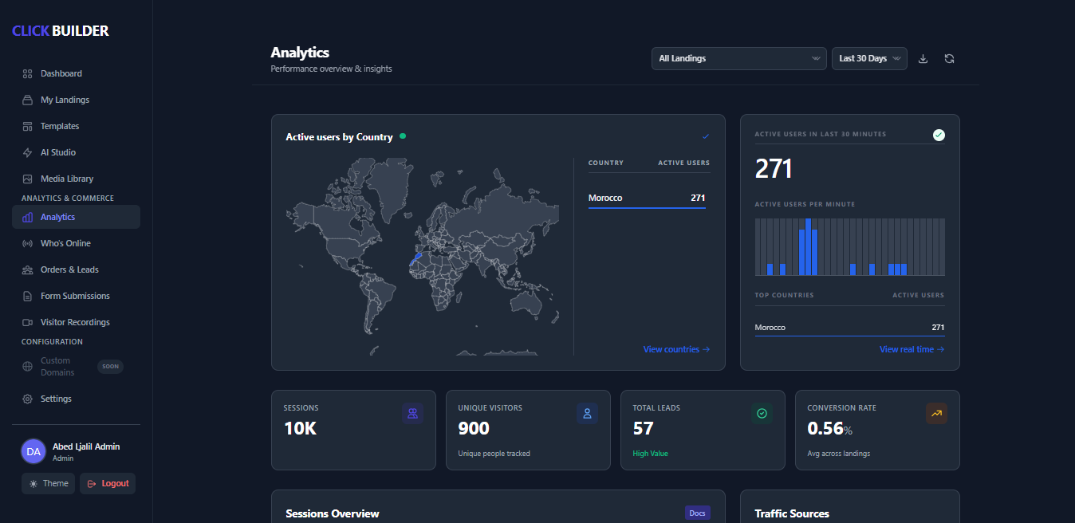Click the download export icon
Viewport: 1075px width, 523px height.
pyautogui.click(x=923, y=58)
